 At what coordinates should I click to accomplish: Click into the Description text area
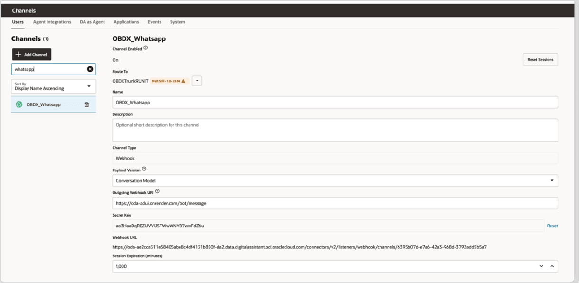pyautogui.click(x=335, y=130)
